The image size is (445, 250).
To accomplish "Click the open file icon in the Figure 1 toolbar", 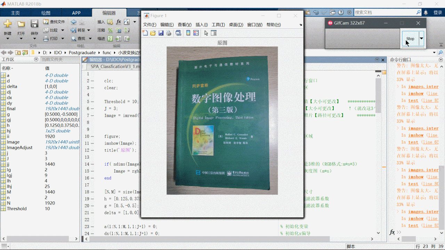I will point(153,33).
